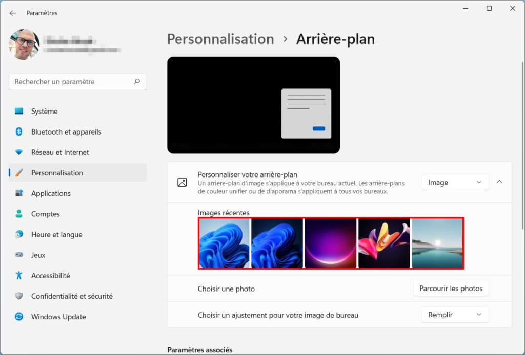Image resolution: width=525 pixels, height=355 pixels.
Task: Click the Comptes person icon
Action: click(19, 214)
